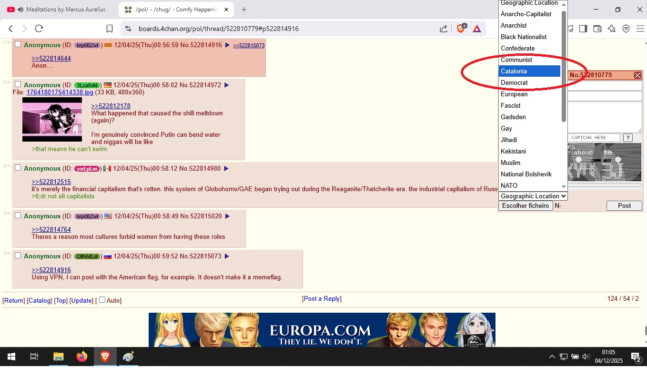
Task: Open Task View on the taskbar
Action: [34, 357]
